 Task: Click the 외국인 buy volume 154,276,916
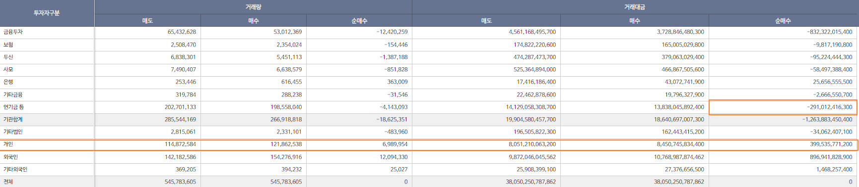point(286,157)
